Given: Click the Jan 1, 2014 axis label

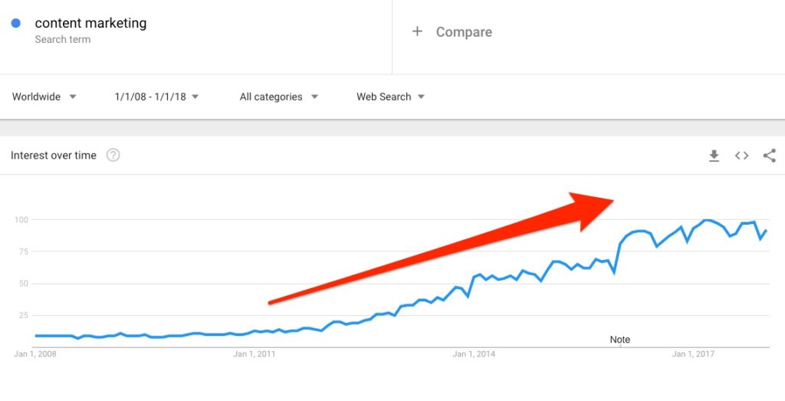Looking at the screenshot, I should pyautogui.click(x=474, y=354).
